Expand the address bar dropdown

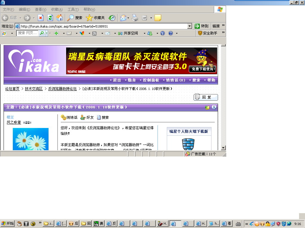click(x=190, y=26)
